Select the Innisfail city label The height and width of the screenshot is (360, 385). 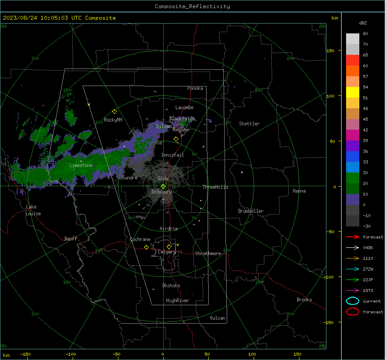point(172,155)
